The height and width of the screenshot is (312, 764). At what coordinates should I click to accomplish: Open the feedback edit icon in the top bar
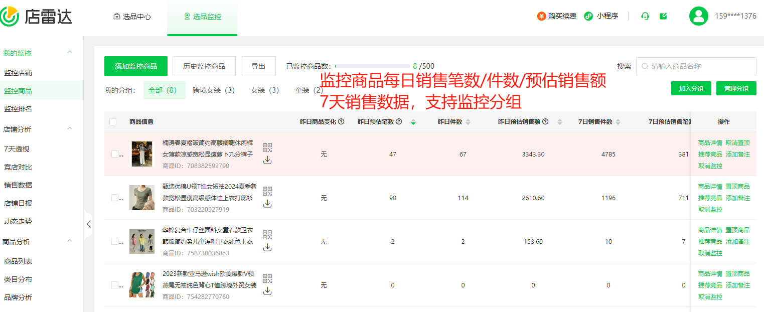[x=663, y=16]
